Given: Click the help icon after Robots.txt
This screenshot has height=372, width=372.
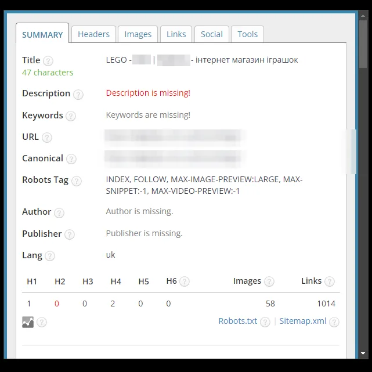Looking at the screenshot, I should pos(265,322).
